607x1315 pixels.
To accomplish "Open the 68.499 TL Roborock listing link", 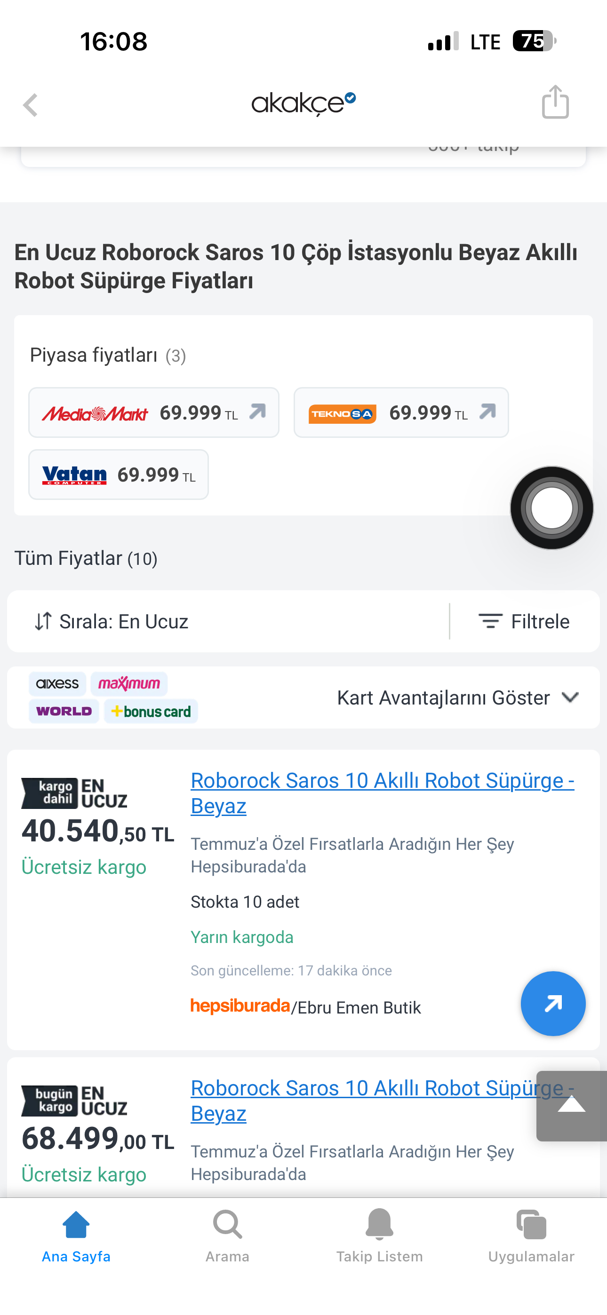I will click(x=382, y=1101).
